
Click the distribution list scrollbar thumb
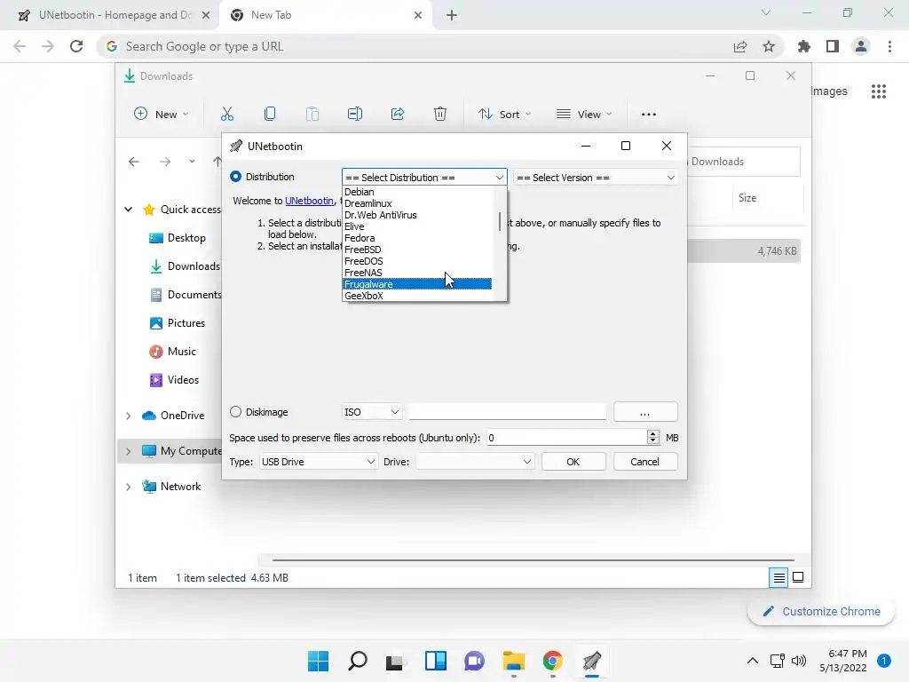(x=499, y=221)
